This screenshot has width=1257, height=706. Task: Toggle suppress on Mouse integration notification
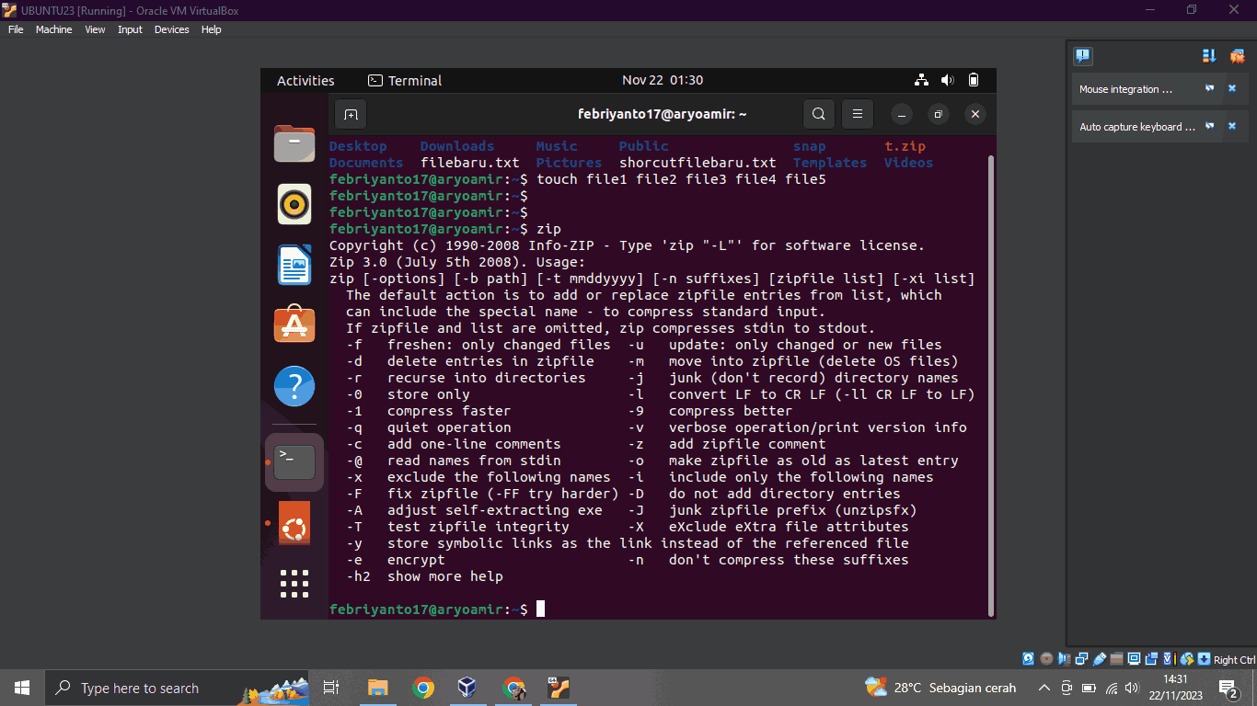coord(1210,89)
